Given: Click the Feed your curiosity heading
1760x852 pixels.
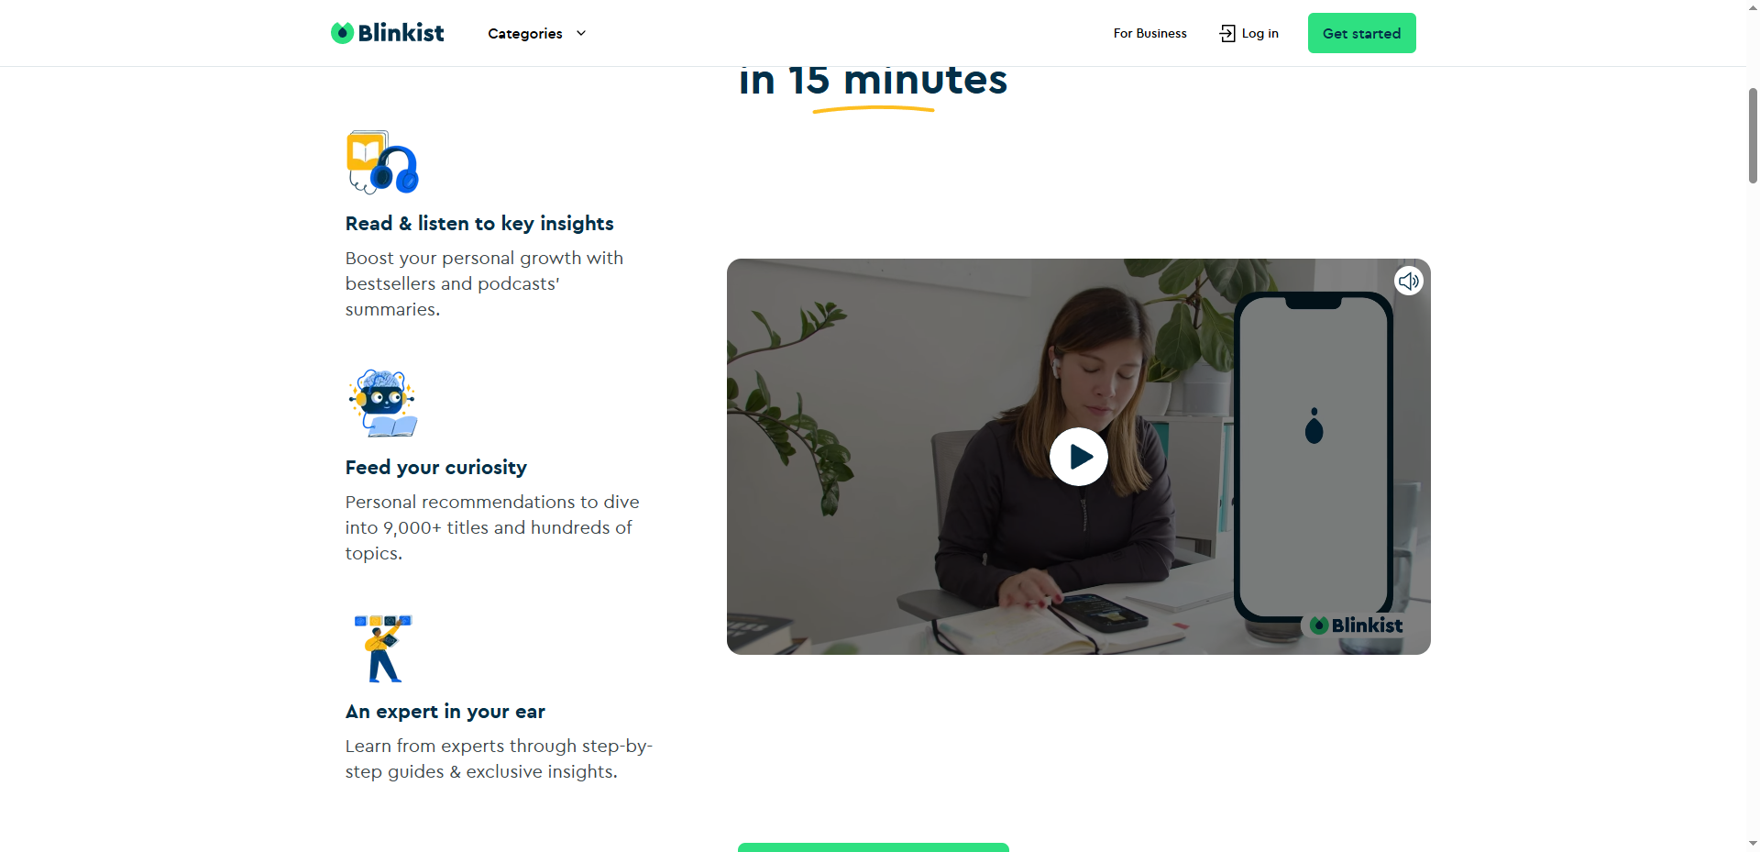Looking at the screenshot, I should tap(436, 468).
